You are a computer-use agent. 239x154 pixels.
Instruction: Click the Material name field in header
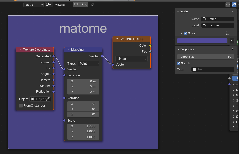[x=63, y=5]
